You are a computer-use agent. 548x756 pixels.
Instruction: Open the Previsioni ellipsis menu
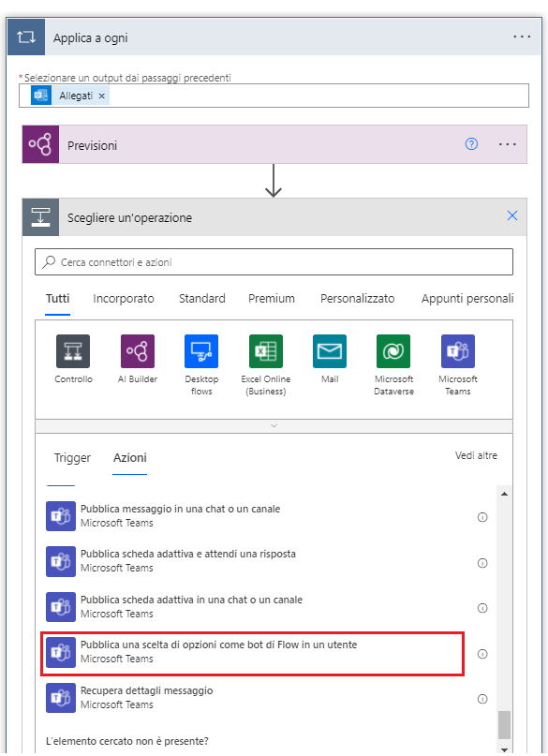point(507,144)
